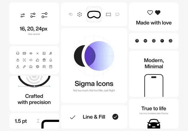188x131 pixels.
Task: Click the largest slider settings icon
Action: pyautogui.click(x=45, y=15)
